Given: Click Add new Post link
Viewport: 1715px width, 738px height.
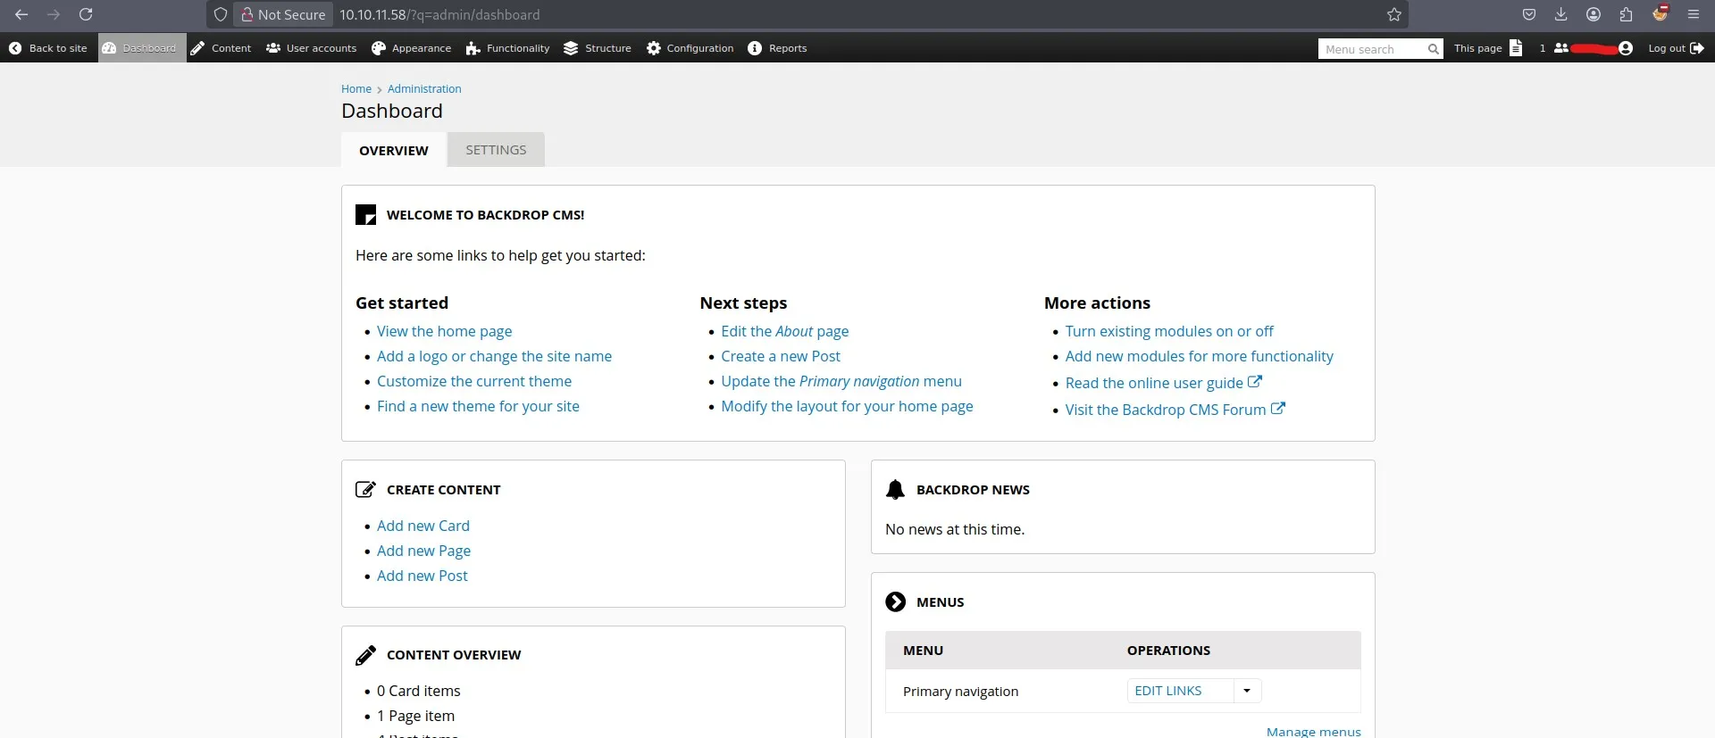Looking at the screenshot, I should coord(422,576).
